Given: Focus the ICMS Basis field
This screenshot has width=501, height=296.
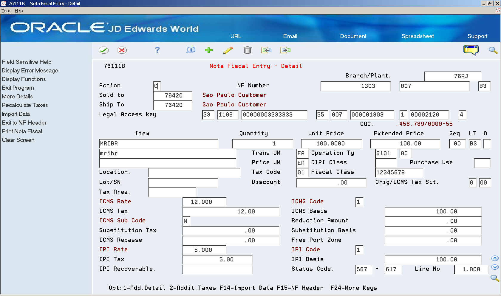Looking at the screenshot, I should point(433,212).
